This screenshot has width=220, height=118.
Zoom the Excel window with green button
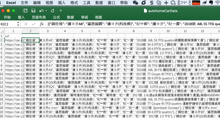14,11
